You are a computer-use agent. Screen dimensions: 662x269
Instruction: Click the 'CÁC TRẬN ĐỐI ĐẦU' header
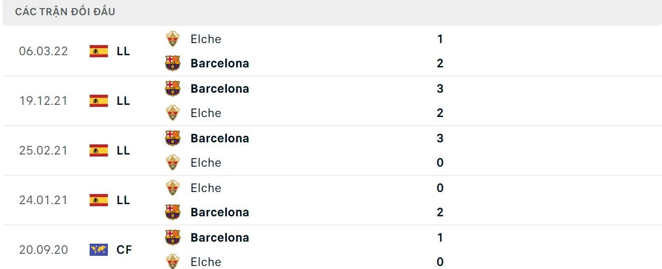(x=65, y=12)
